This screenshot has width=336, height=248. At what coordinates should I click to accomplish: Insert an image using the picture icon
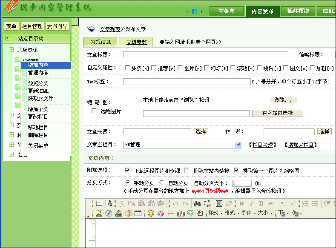[99, 213]
